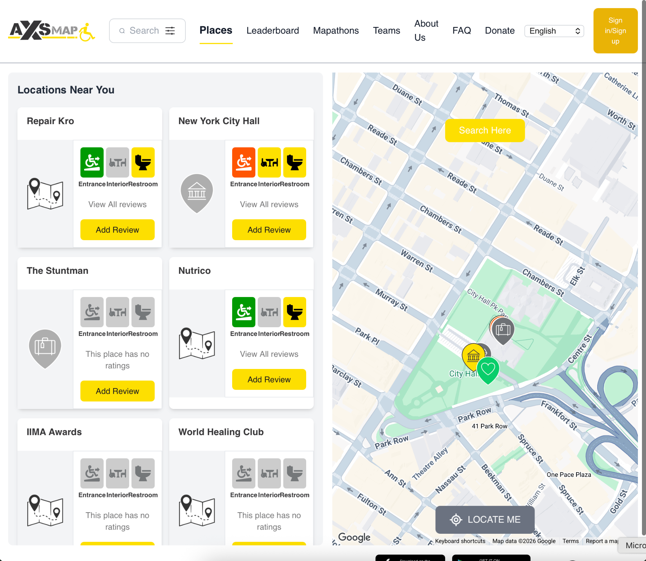Select IIMA Awards Restroom icon
646x561 pixels.
(143, 474)
